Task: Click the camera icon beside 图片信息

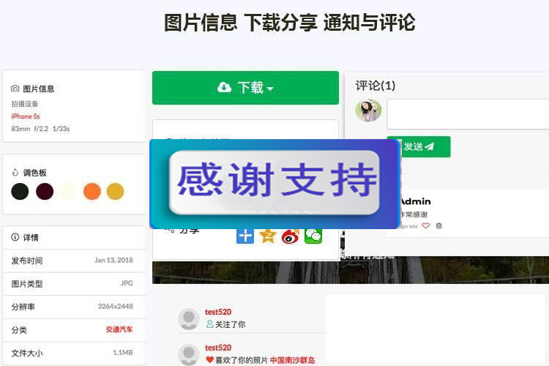Action: [x=15, y=89]
